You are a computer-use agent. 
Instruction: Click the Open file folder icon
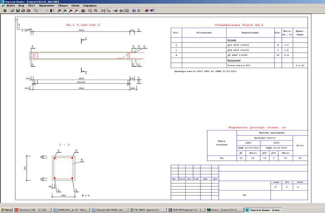12,11
